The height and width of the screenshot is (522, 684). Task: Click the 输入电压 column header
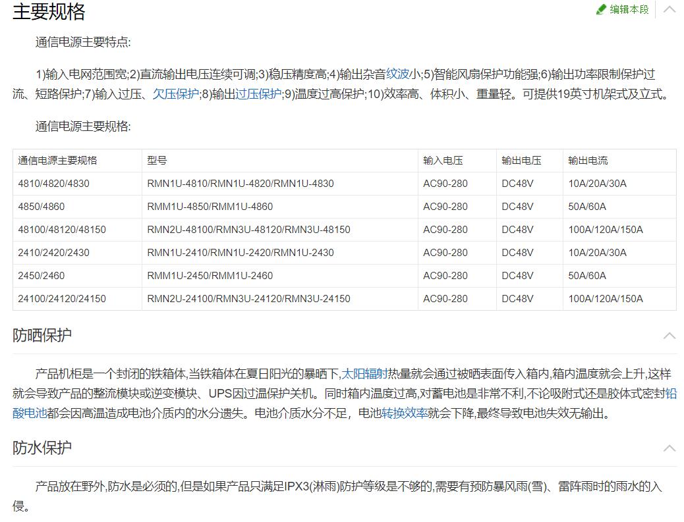[443, 161]
